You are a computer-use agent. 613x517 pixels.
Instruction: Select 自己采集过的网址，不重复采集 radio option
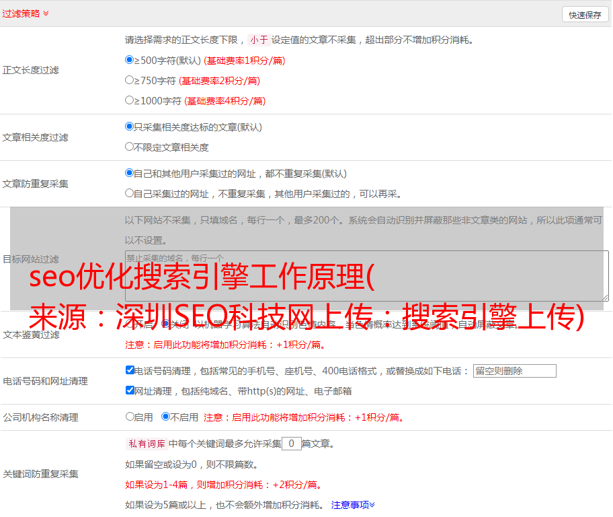point(129,193)
